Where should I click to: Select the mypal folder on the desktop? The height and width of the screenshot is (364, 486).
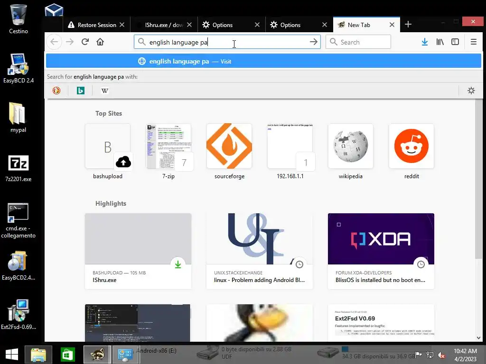click(19, 118)
